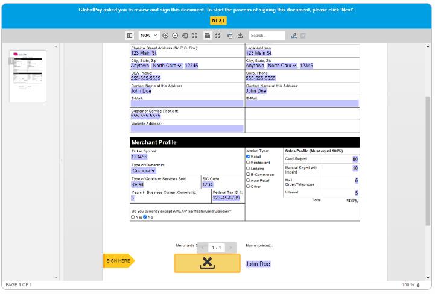This screenshot has height=294, width=435.
Task: Edit the DBA zip code 12345
Action: 191,66
